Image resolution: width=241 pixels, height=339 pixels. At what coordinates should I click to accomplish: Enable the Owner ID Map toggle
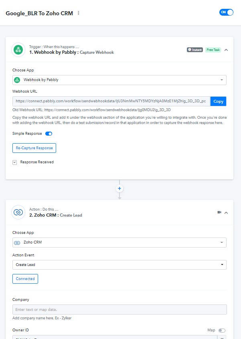[x=222, y=330]
